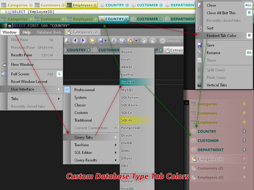Click the Split Query icon
The image size is (254, 190).
click(x=200, y=70)
